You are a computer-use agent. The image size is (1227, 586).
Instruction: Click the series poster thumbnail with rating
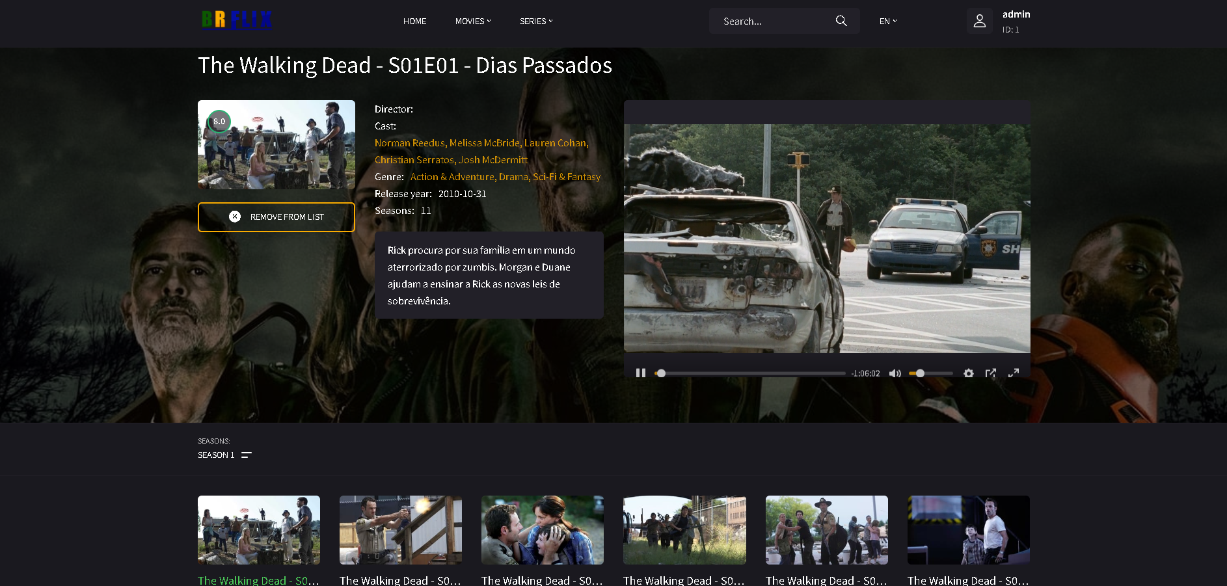pos(276,144)
